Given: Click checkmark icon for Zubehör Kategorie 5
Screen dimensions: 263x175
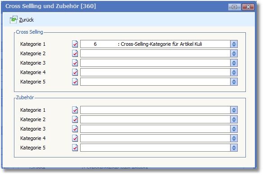Looking at the screenshot, I should click(x=75, y=148).
